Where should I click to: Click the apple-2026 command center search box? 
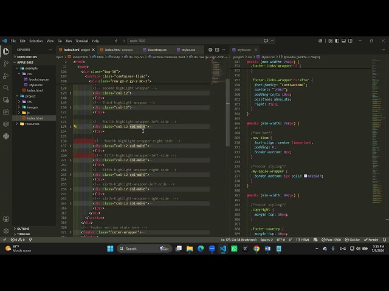pos(194,41)
